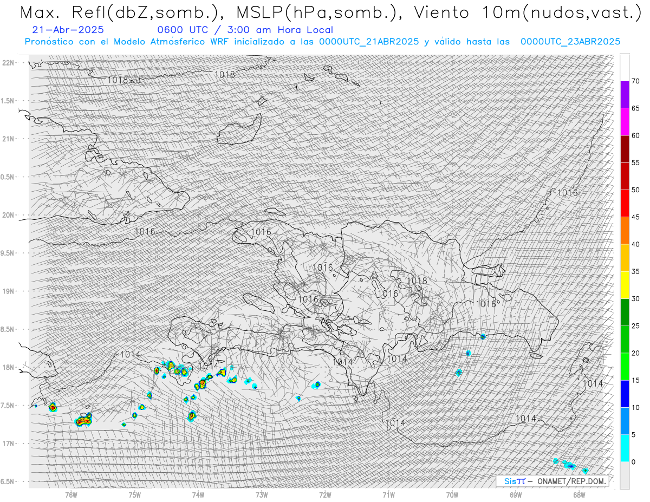Click the '68W' longitude axis label

[579, 494]
